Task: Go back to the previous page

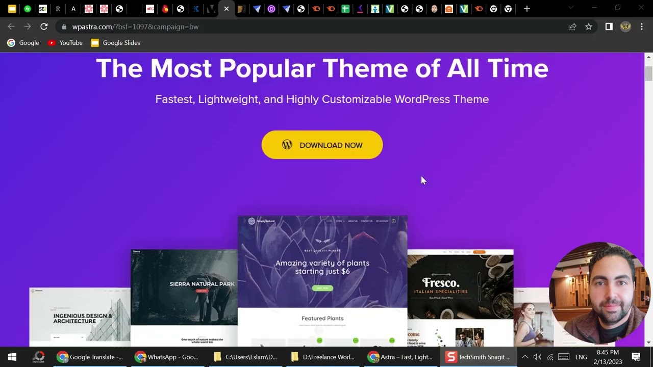Action: point(11,27)
